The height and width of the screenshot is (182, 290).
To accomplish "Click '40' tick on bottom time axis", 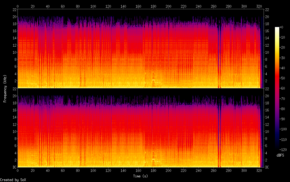I will pyautogui.click(x=48, y=171).
